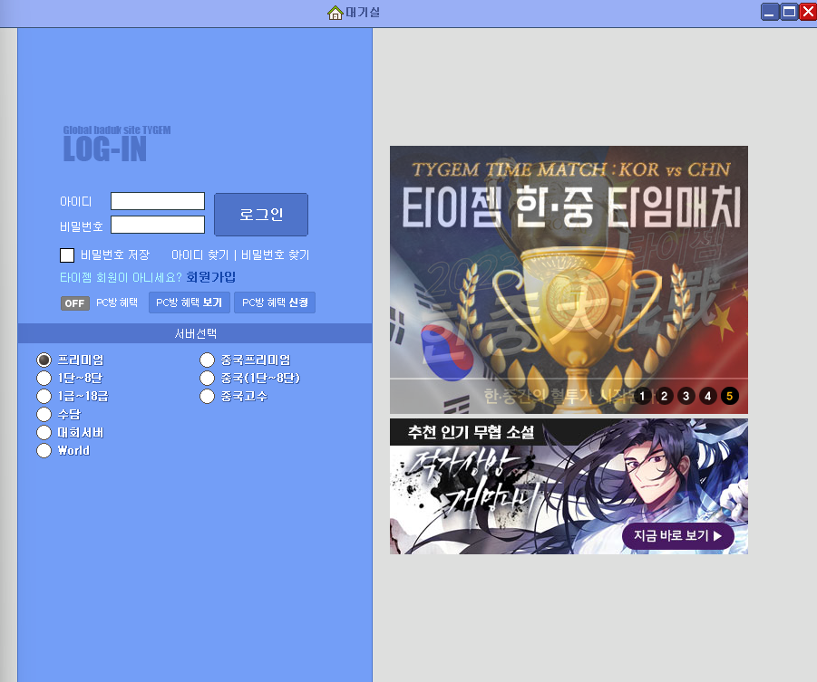Open the 아이디 찾기 link
Screen dimensions: 817x682
pyautogui.click(x=200, y=255)
